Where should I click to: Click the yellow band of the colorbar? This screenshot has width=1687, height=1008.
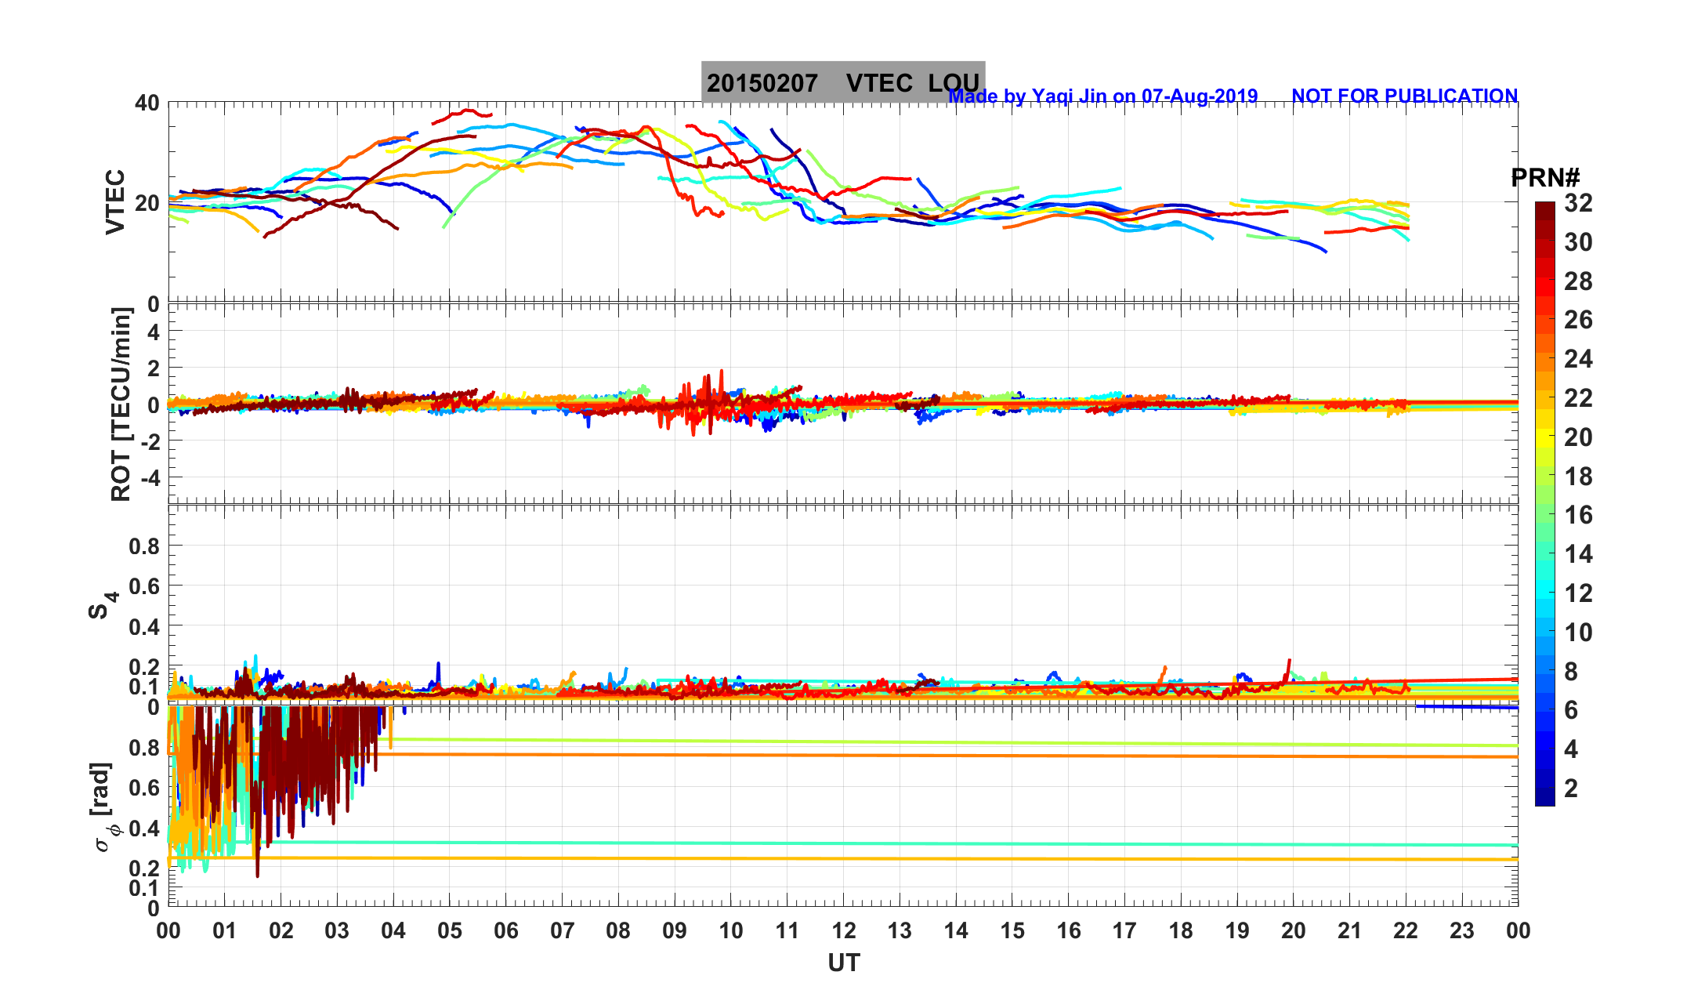click(1544, 439)
